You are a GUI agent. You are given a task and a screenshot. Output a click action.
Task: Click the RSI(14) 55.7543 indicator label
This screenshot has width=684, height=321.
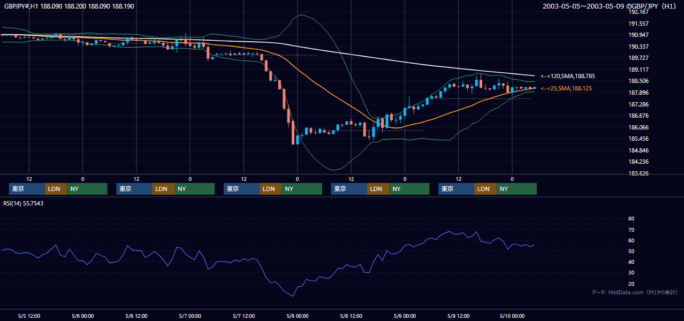click(23, 203)
